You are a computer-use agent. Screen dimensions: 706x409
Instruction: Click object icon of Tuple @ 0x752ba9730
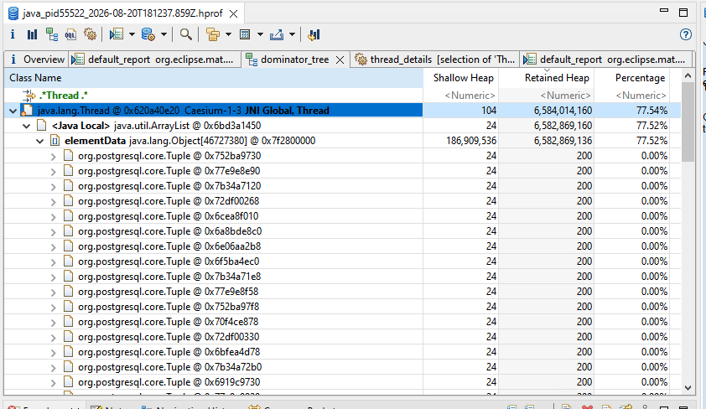[68, 156]
